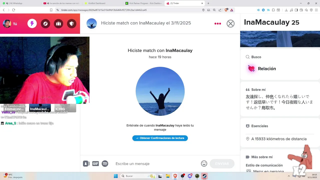This screenshot has width=320, height=180.
Task: Click Obtener Confirmaciones de lectura button
Action: pyautogui.click(x=160, y=138)
